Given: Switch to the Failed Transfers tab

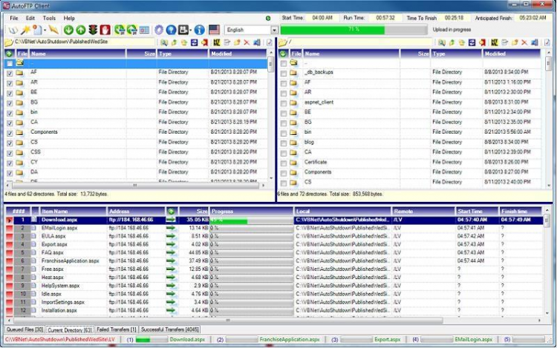Looking at the screenshot, I should [x=116, y=329].
